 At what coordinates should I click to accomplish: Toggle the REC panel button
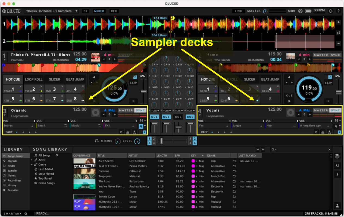click(x=114, y=11)
